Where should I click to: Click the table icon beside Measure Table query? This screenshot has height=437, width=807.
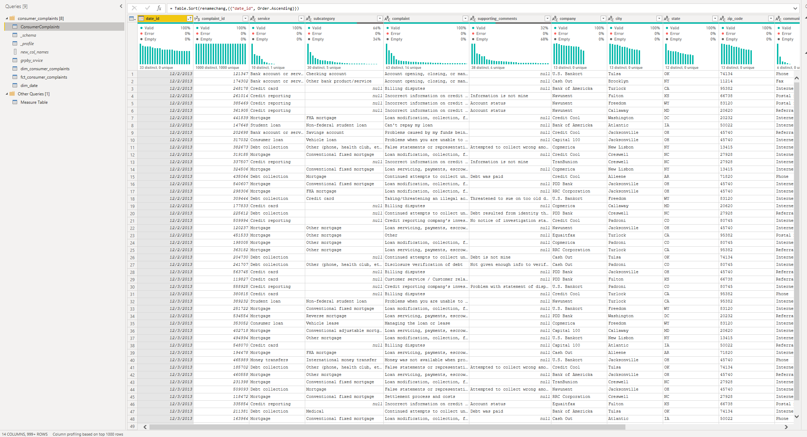click(x=15, y=102)
